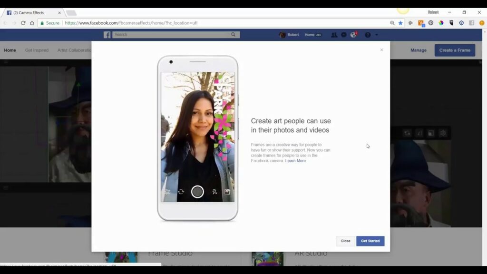Open Robert's profile link
Image resolution: width=487 pixels, height=274 pixels.
coord(289,35)
